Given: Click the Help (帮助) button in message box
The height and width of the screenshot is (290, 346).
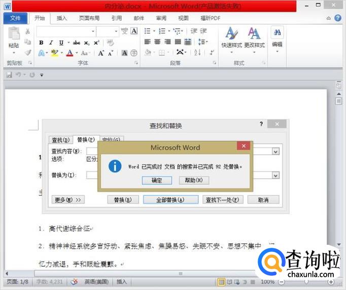Looking at the screenshot, I should pyautogui.click(x=193, y=180).
